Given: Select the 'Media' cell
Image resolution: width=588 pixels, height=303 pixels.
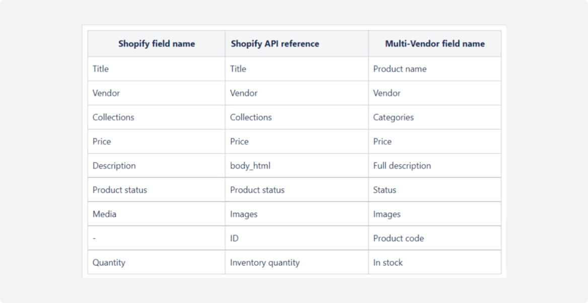Looking at the screenshot, I should point(104,214).
